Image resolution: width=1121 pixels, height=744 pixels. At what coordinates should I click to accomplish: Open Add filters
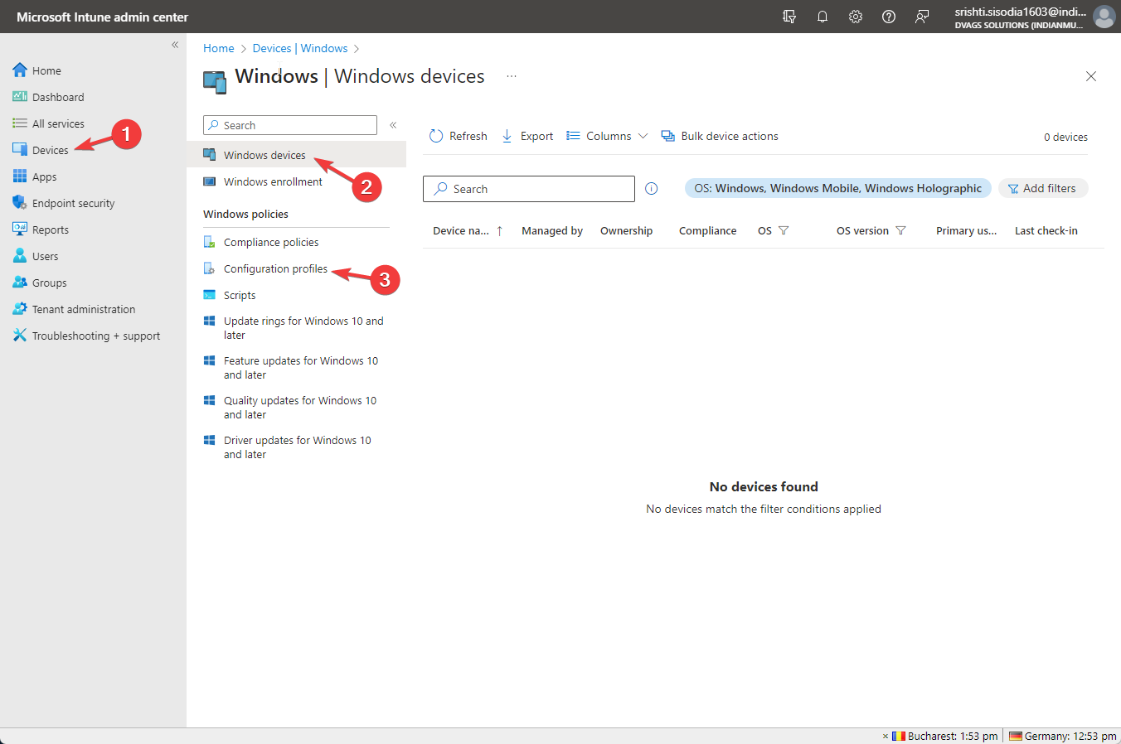click(1043, 188)
